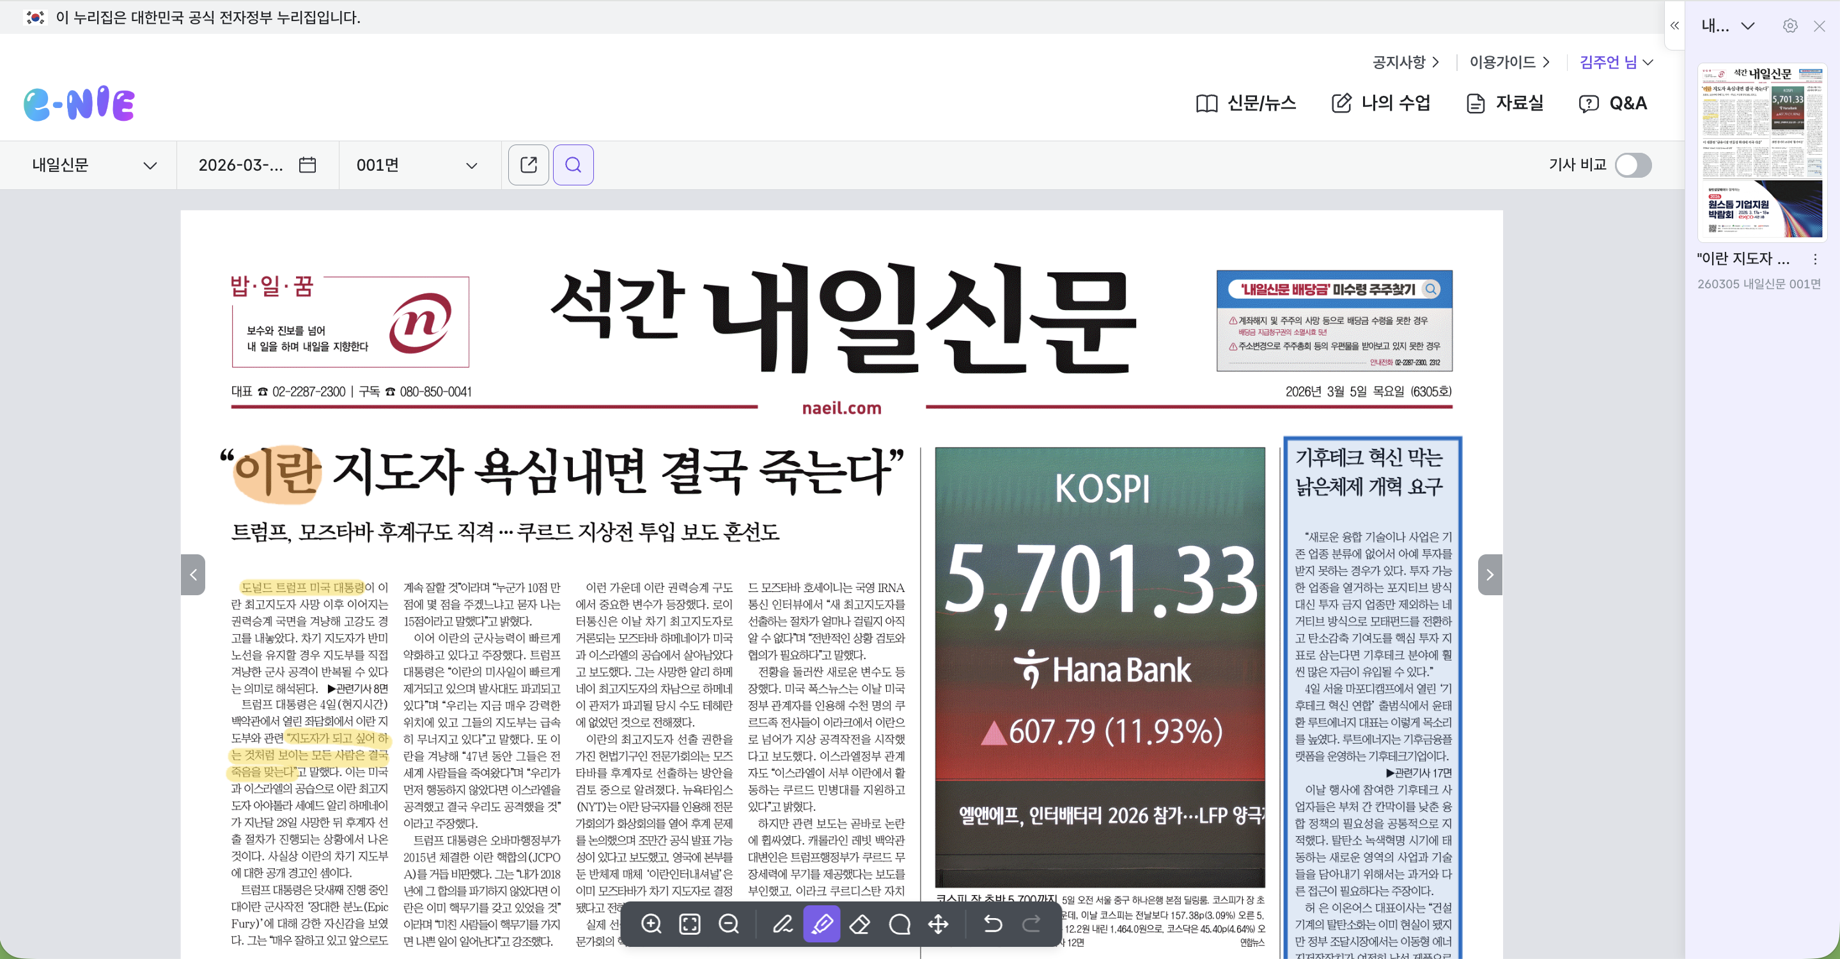Open the newspaper thumbnail in side panel

tap(1761, 152)
